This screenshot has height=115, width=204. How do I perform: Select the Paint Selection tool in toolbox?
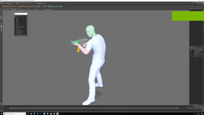[1, 13]
